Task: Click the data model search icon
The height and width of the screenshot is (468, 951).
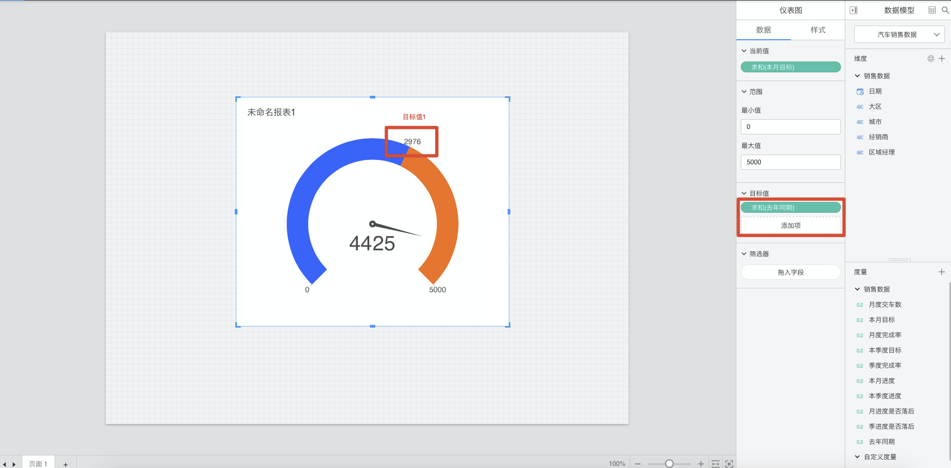Action: (945, 10)
